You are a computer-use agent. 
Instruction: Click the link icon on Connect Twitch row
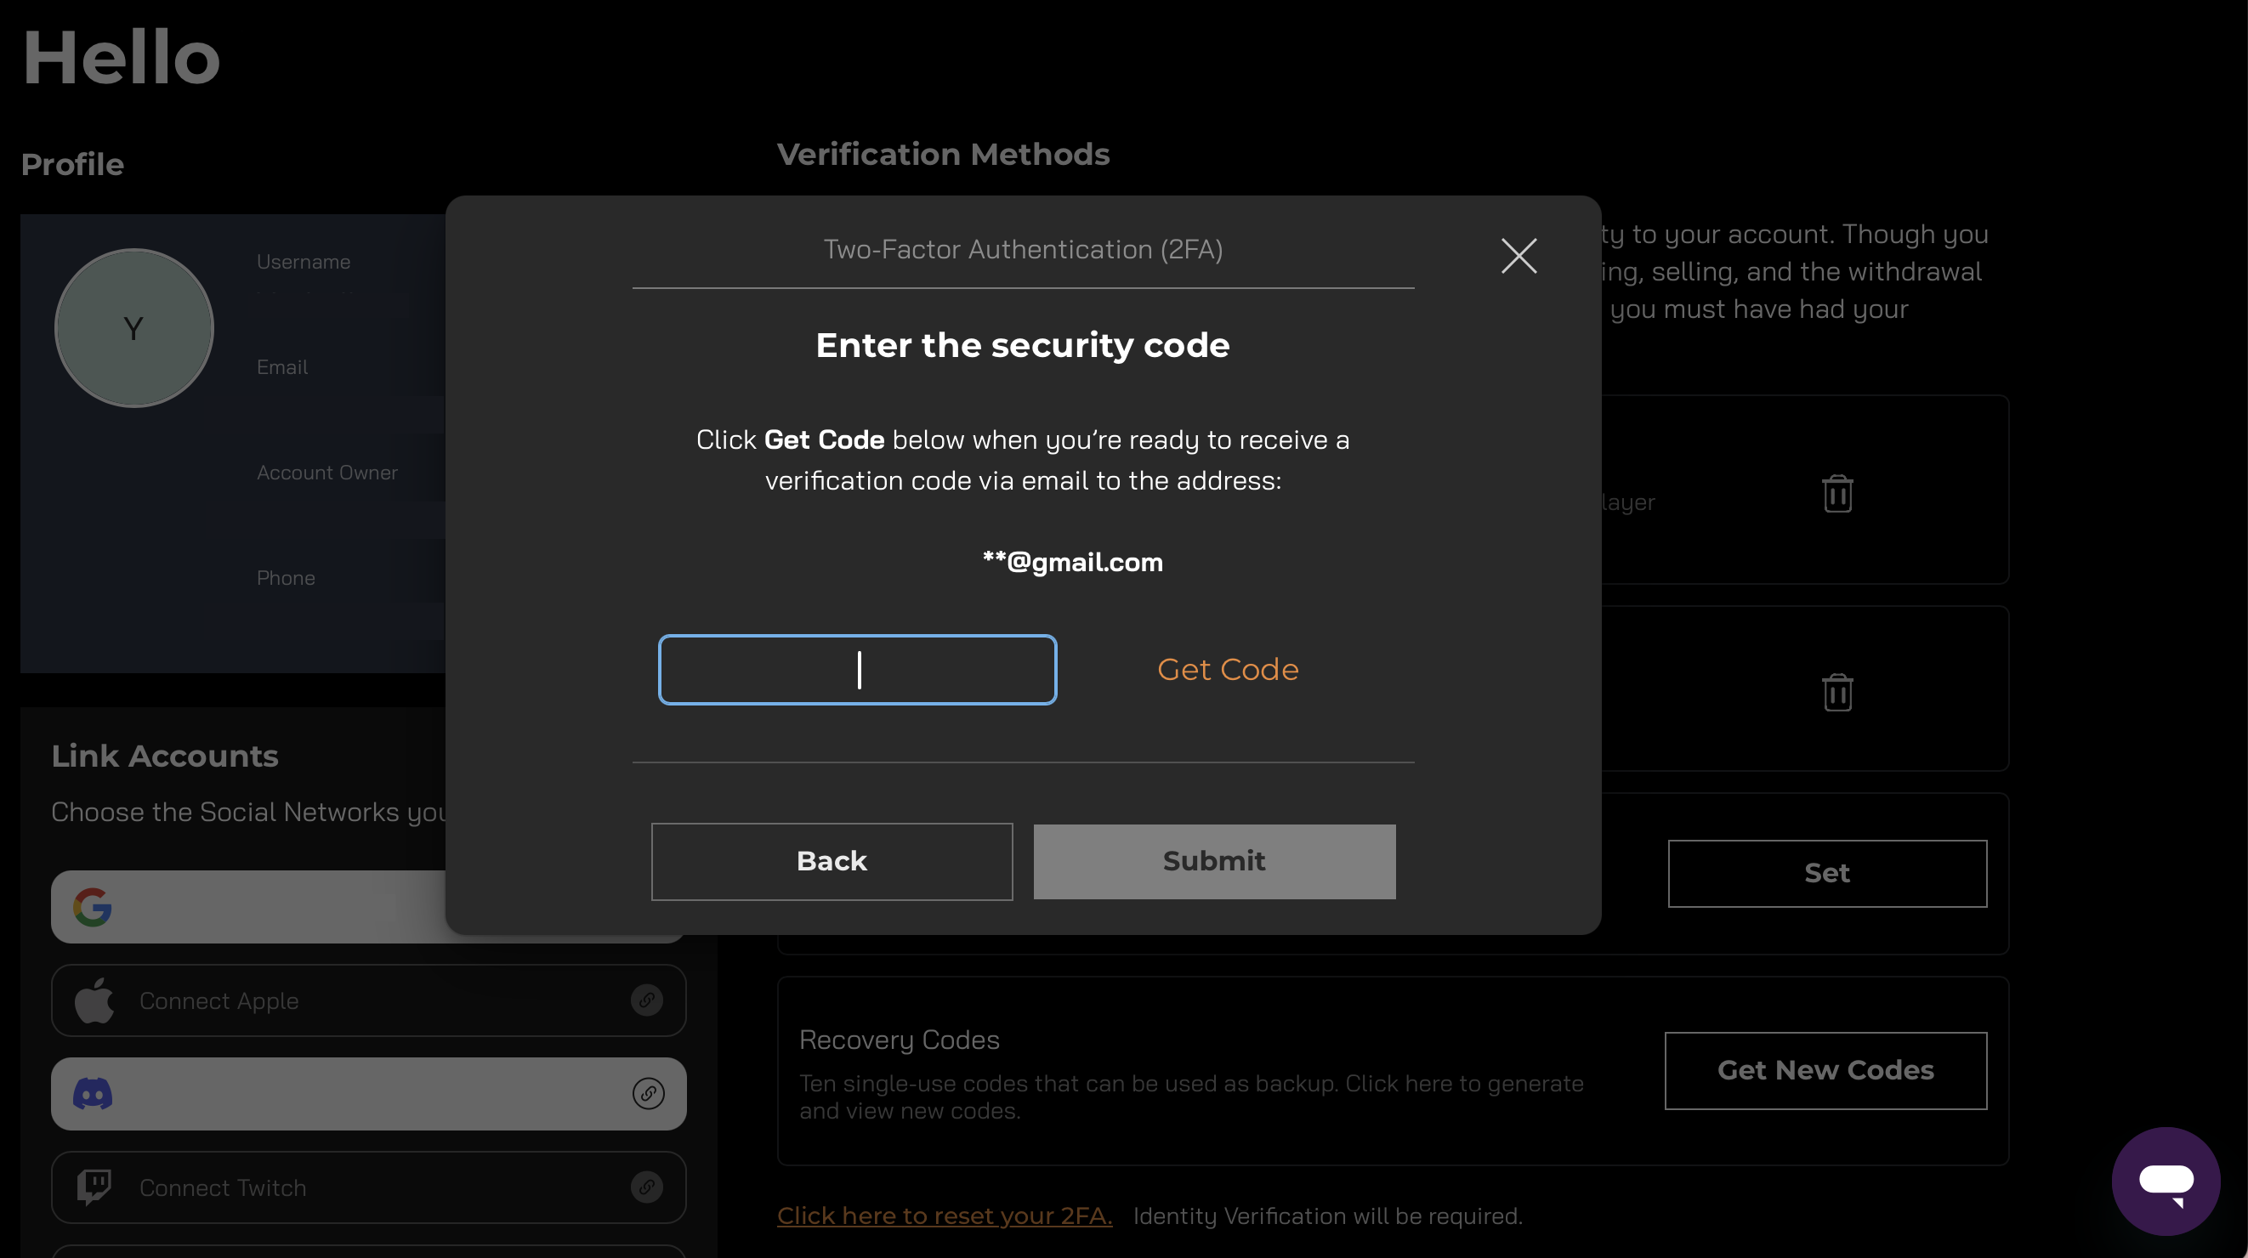648,1187
